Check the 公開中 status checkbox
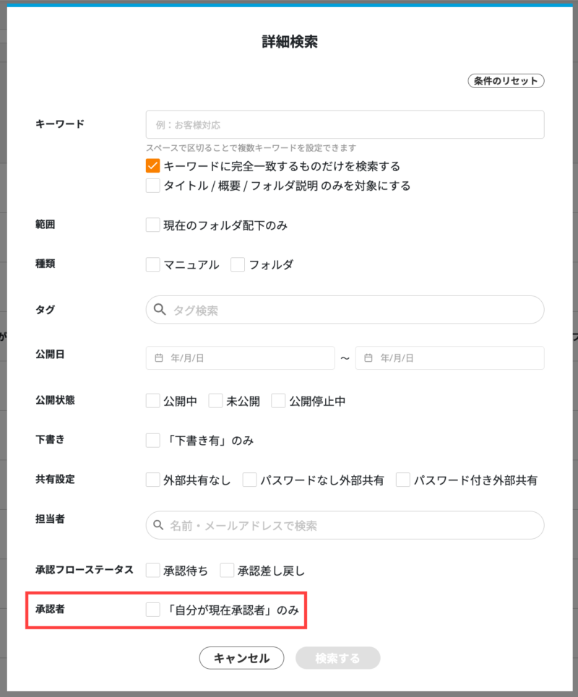This screenshot has width=578, height=697. 152,400
